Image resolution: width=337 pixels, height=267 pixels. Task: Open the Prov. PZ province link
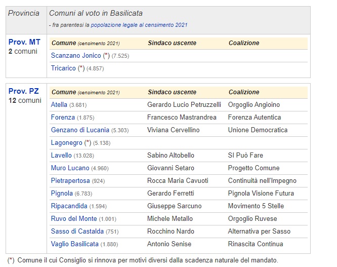[22, 91]
